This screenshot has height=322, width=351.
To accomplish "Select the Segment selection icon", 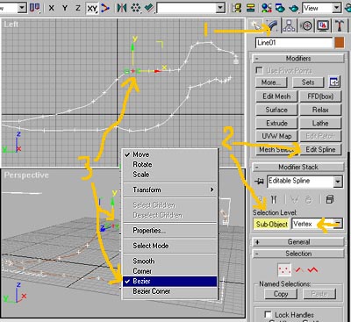I will click(299, 269).
